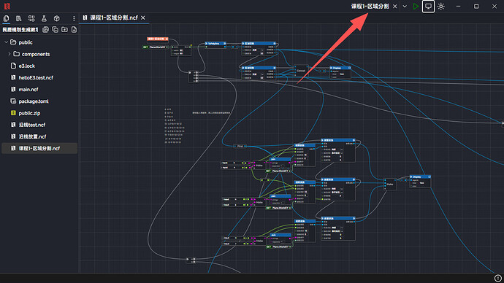Switch to the 课程1-区域分割.ncf editor tab
Image resolution: width=504 pixels, height=283 pixels.
tap(114, 18)
